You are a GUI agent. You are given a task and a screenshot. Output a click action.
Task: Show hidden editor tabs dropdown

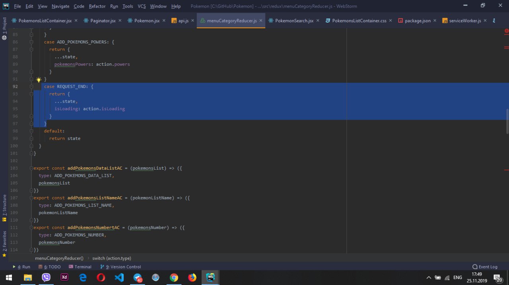pos(494,21)
